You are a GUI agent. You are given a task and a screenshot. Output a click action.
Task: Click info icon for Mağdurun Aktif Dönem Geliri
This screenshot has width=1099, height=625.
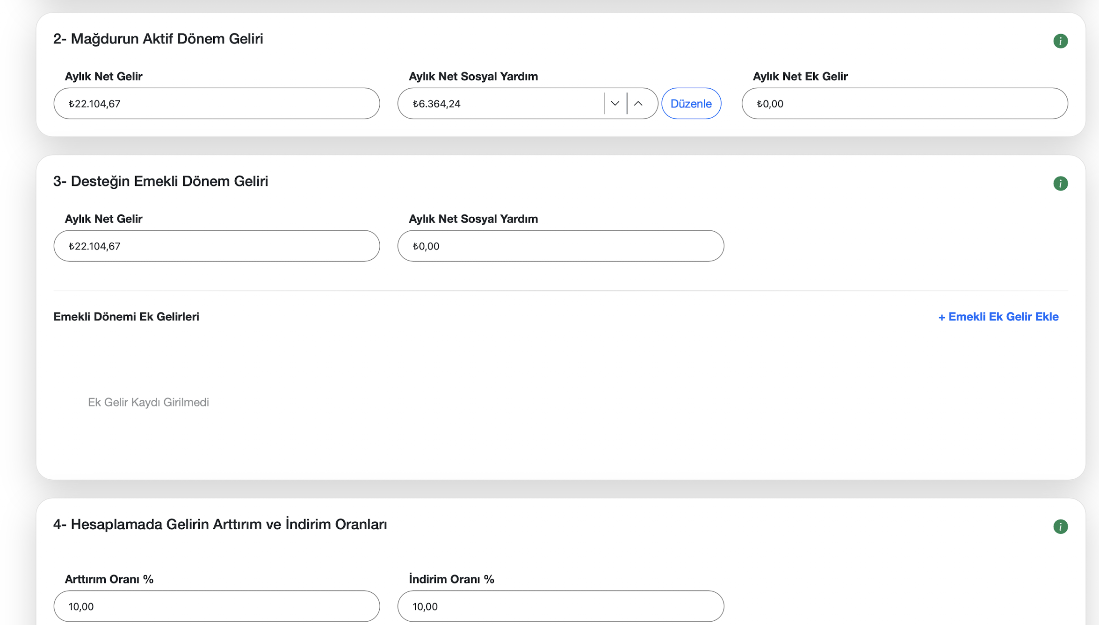1060,41
